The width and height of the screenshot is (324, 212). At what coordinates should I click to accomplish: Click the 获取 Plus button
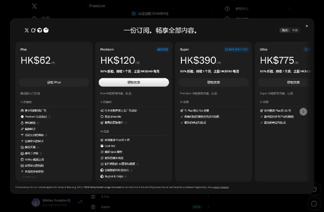click(x=54, y=82)
